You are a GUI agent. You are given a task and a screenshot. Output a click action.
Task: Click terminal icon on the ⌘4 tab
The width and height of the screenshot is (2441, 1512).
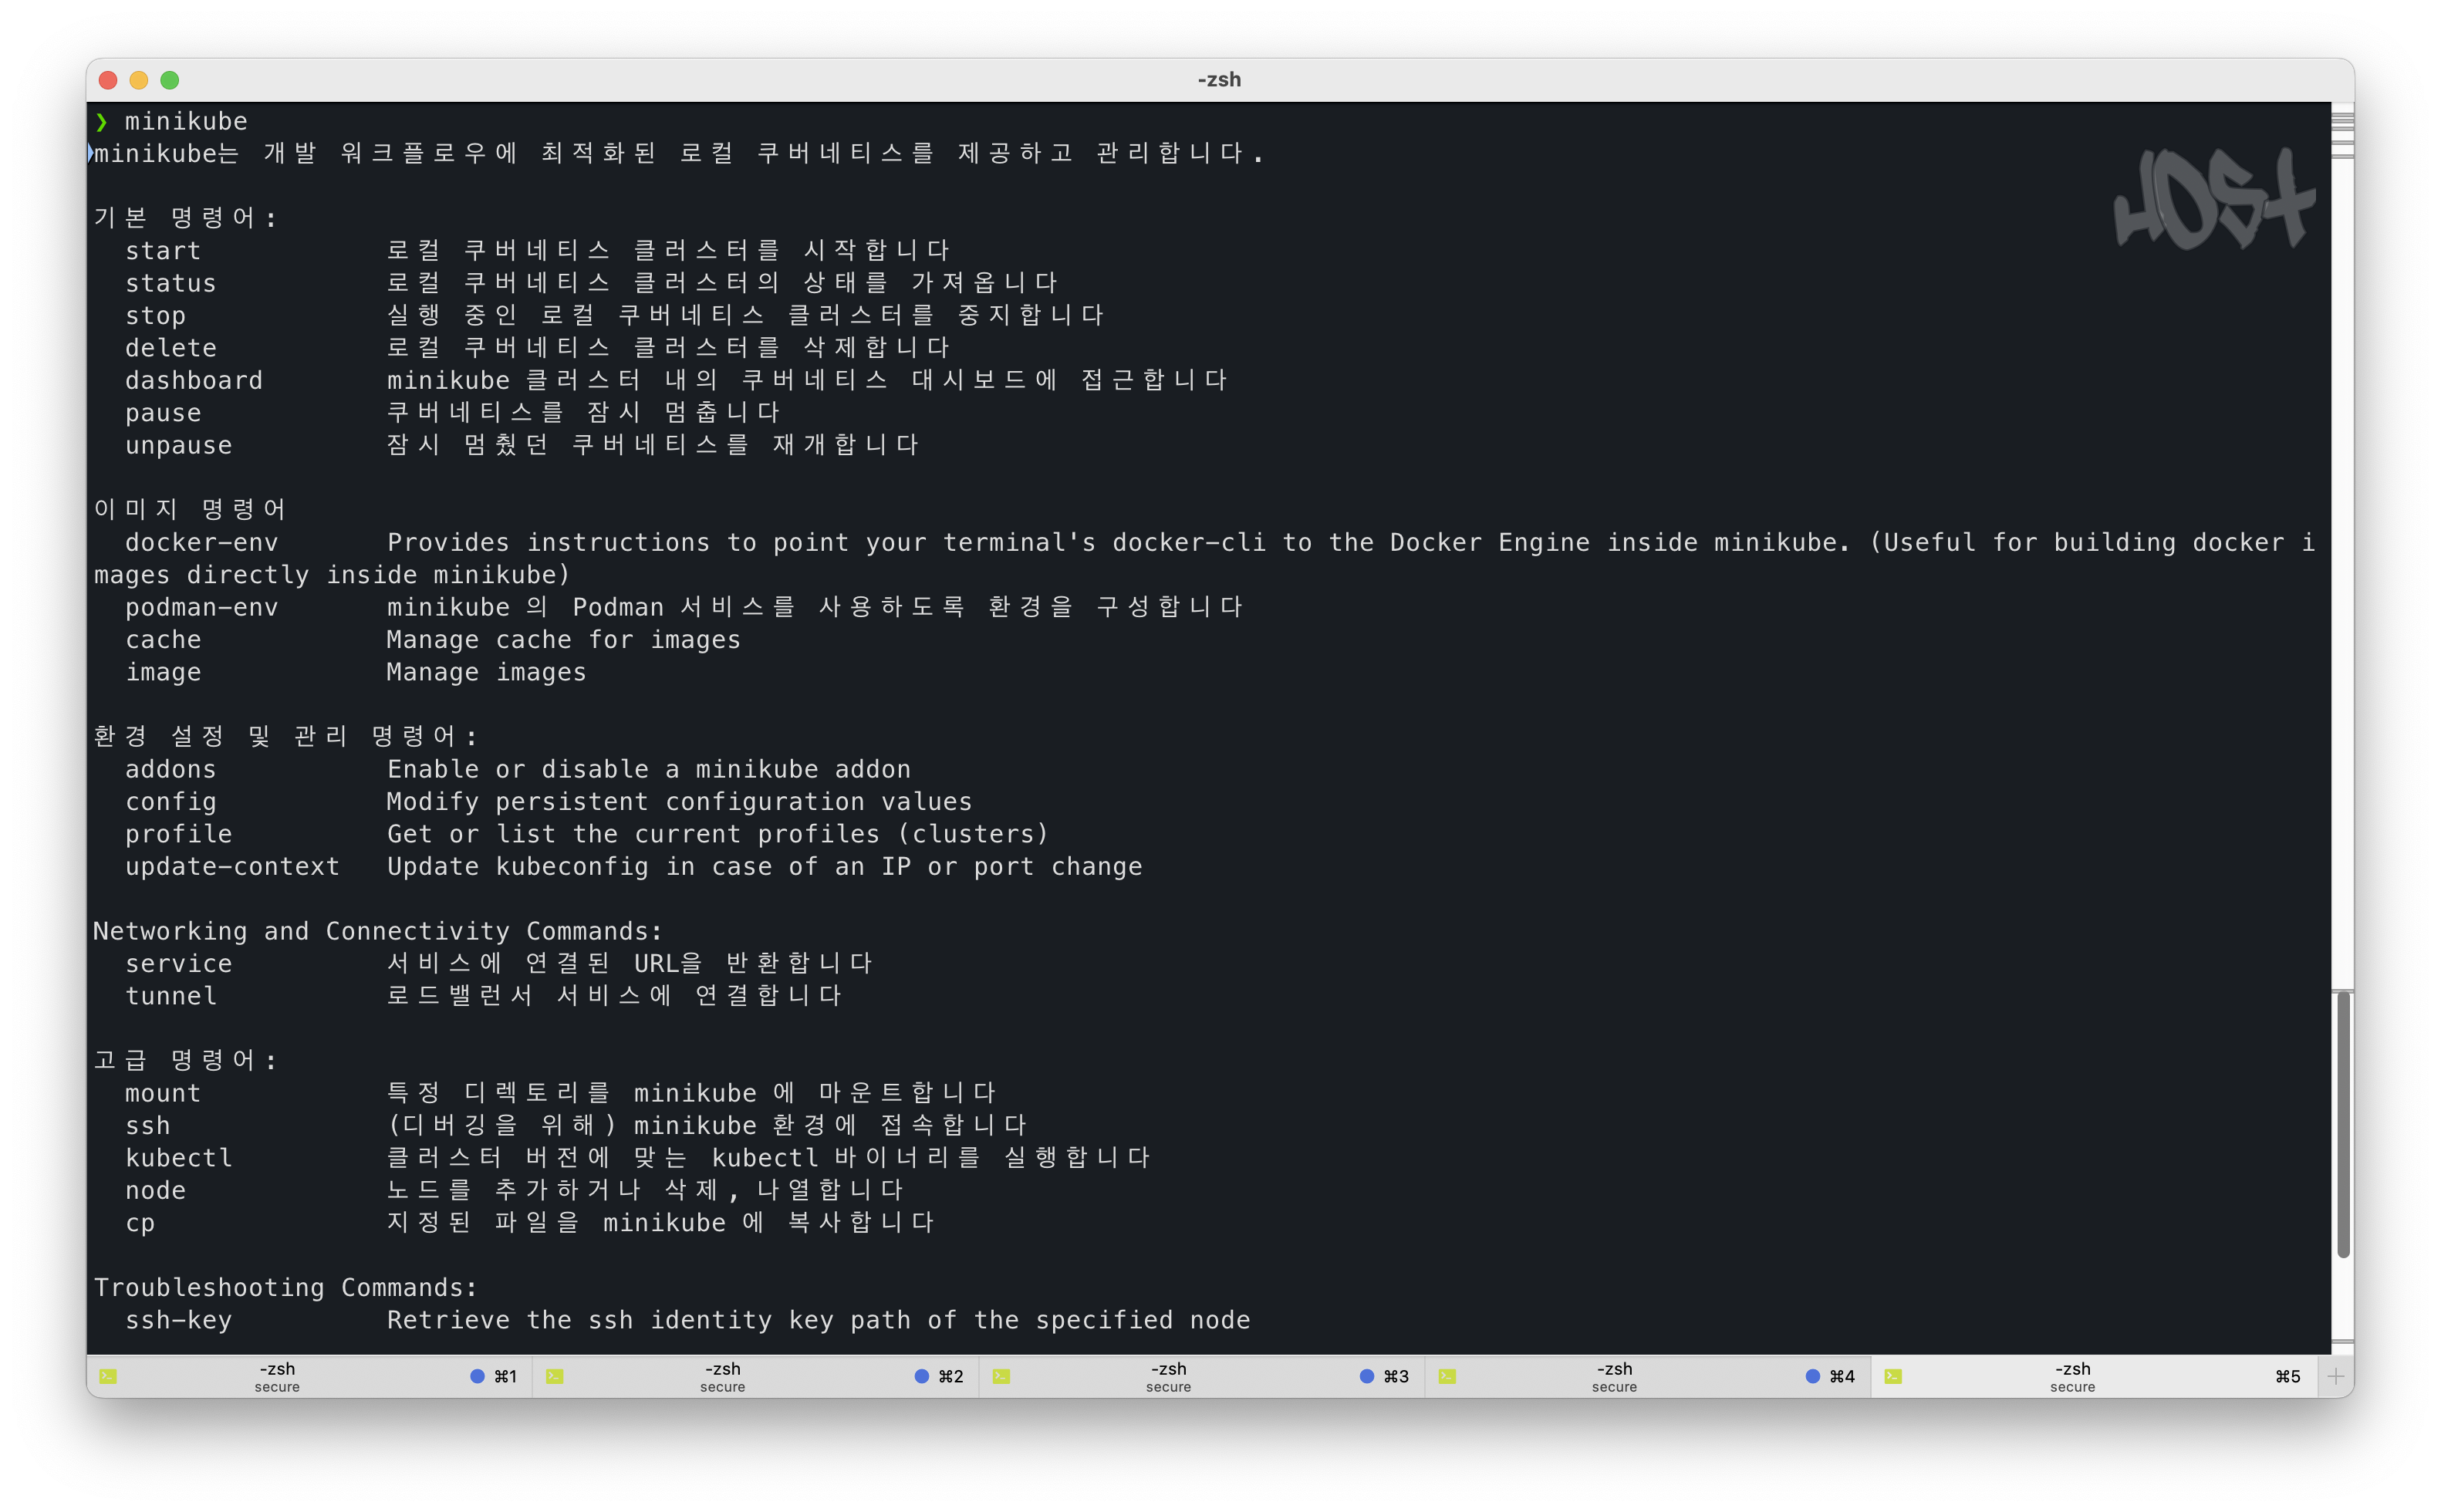pyautogui.click(x=1446, y=1377)
